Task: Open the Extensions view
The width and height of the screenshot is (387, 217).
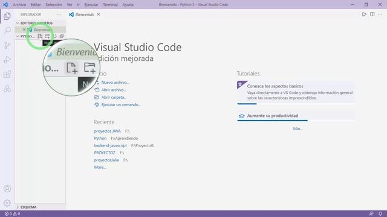Action: pyautogui.click(x=7, y=74)
